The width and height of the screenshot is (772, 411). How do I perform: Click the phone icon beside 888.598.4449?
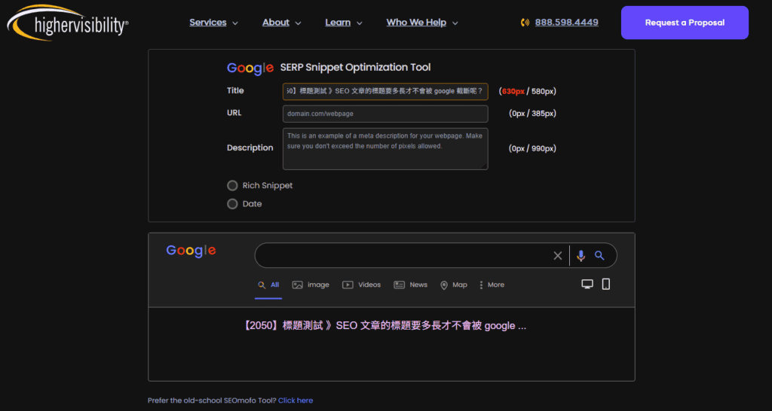click(525, 23)
